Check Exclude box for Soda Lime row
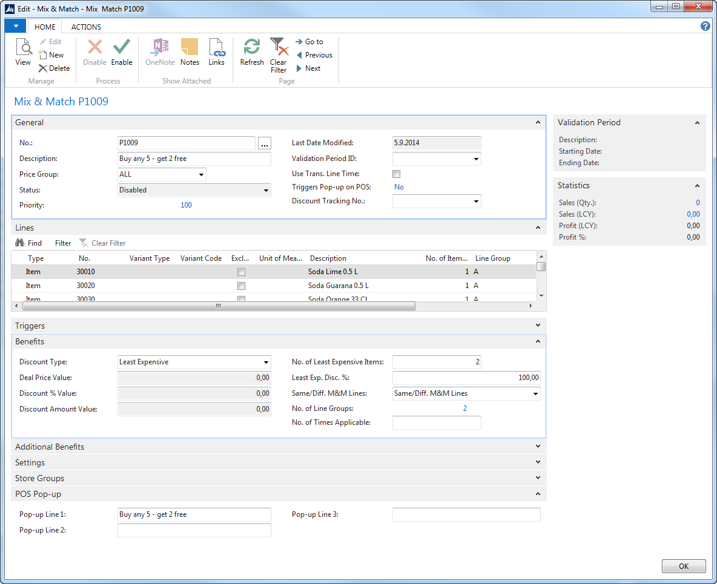The width and height of the screenshot is (717, 584). click(241, 272)
